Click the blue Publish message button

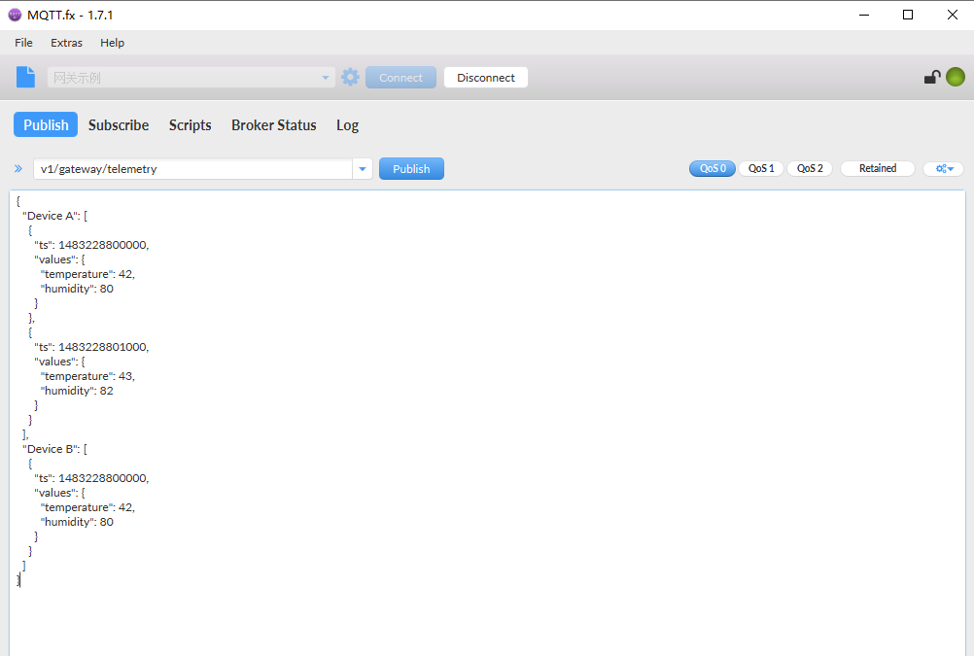(411, 168)
